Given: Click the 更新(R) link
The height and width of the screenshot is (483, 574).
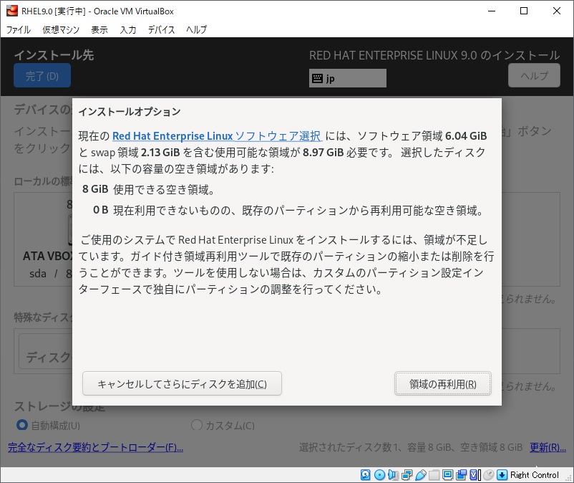Looking at the screenshot, I should (548, 447).
